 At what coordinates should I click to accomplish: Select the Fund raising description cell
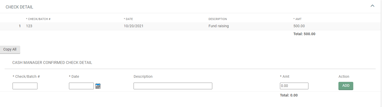219,26
